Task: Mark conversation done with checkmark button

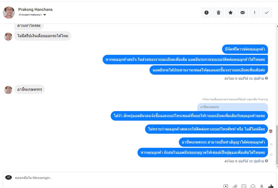Action: (x=267, y=13)
